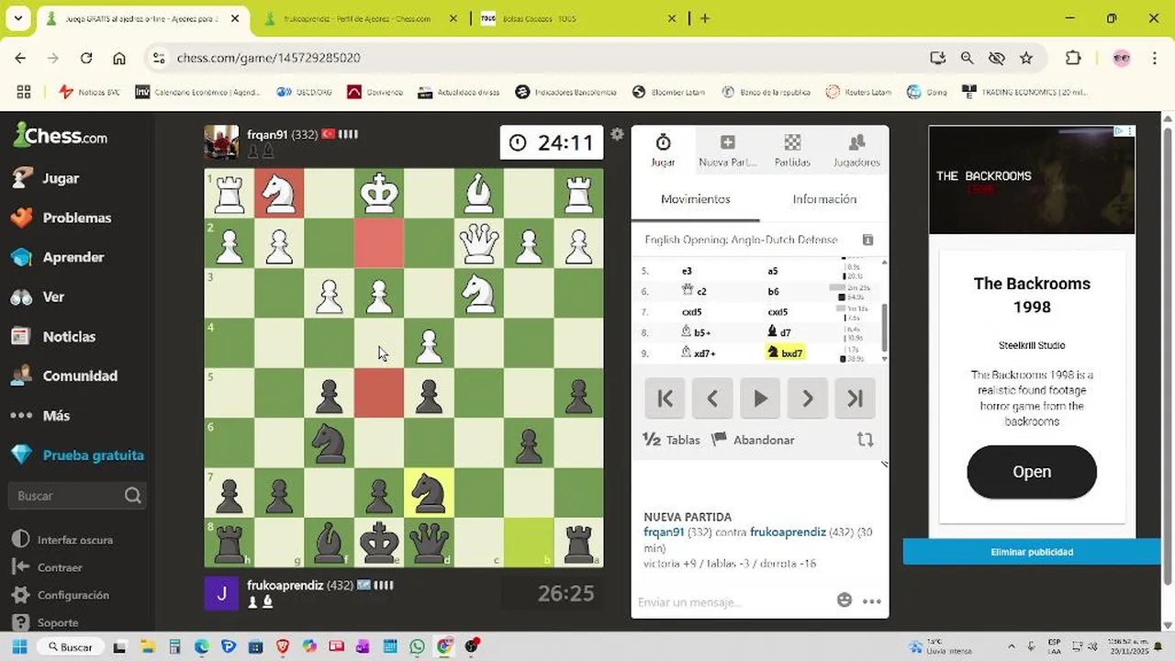Go to previous move

tap(712, 398)
